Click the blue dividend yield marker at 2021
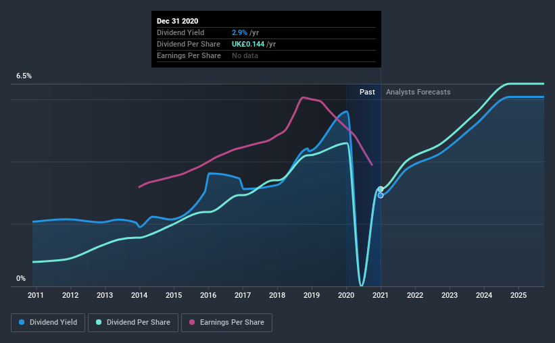Screen dimensions: 555x343 [x=381, y=196]
